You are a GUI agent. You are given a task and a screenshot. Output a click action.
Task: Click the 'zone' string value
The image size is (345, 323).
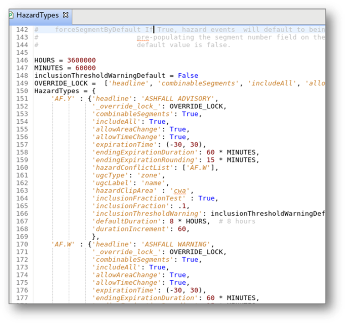[x=149, y=175]
